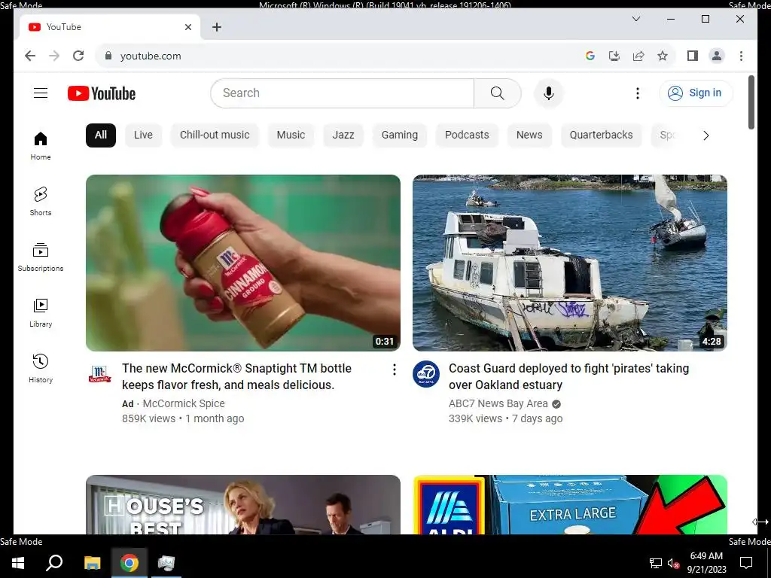Select the Music category chip

291,135
